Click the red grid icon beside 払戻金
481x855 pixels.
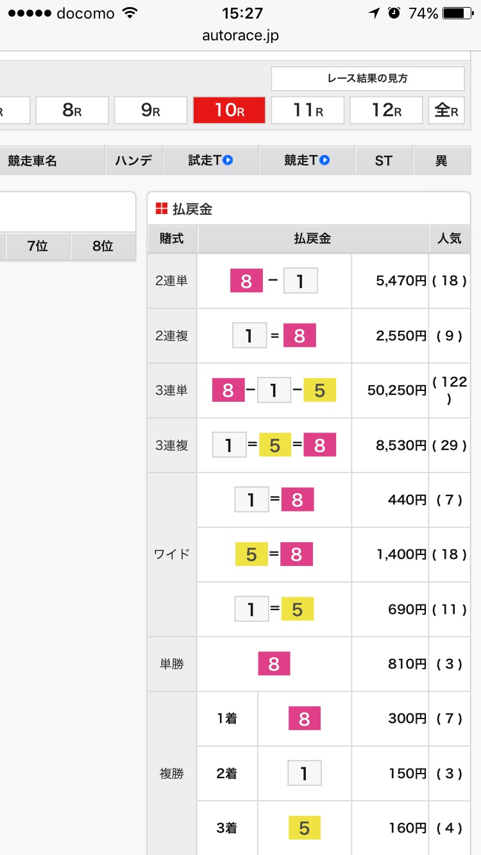162,208
